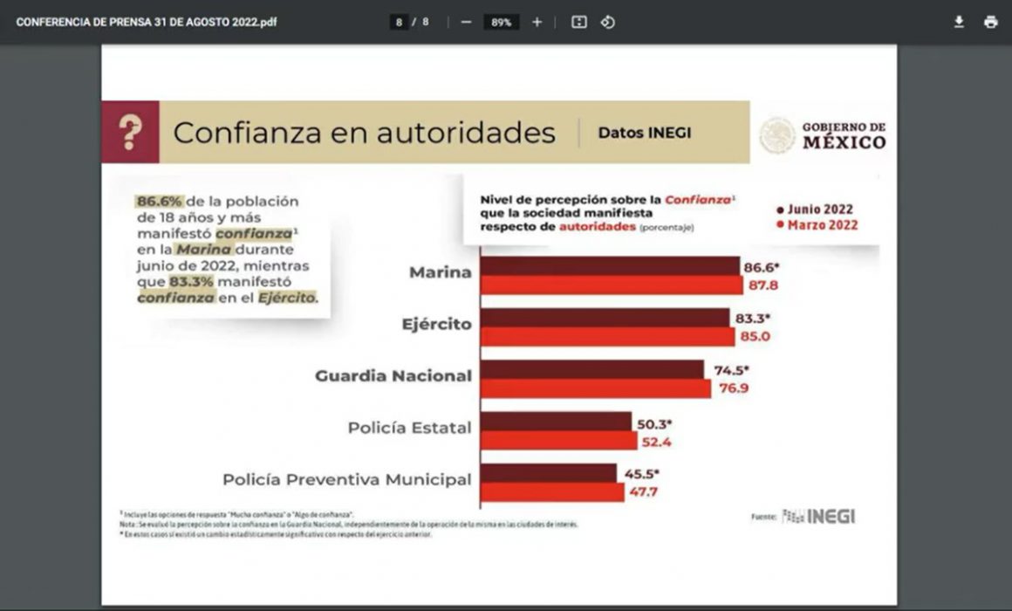Click the footnote starting 'En estos casos'
Viewport: 1012px width, 611px height.
coord(276,534)
